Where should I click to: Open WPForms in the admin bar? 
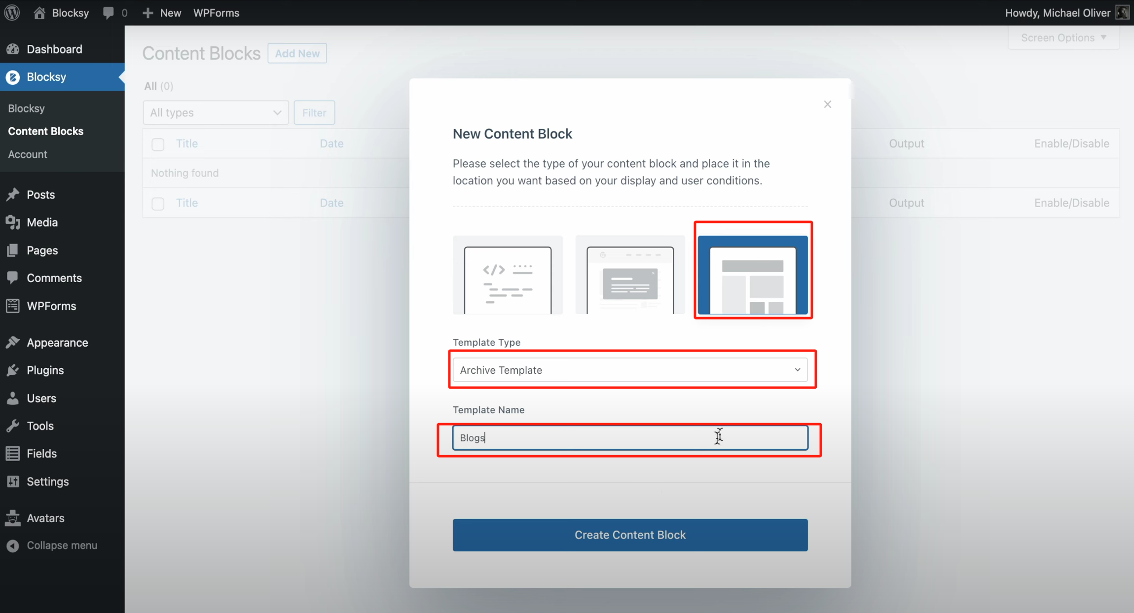coord(216,13)
